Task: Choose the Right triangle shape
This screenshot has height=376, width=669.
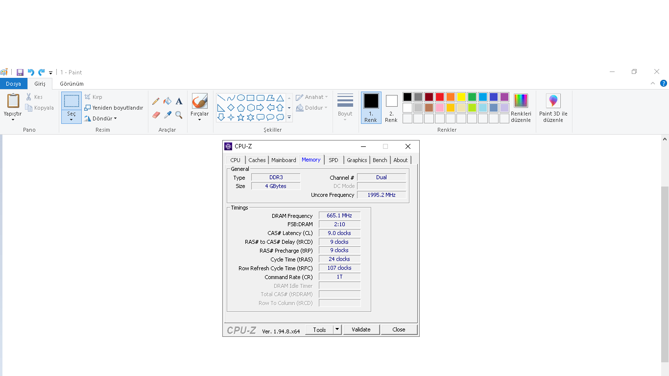Action: pyautogui.click(x=221, y=108)
